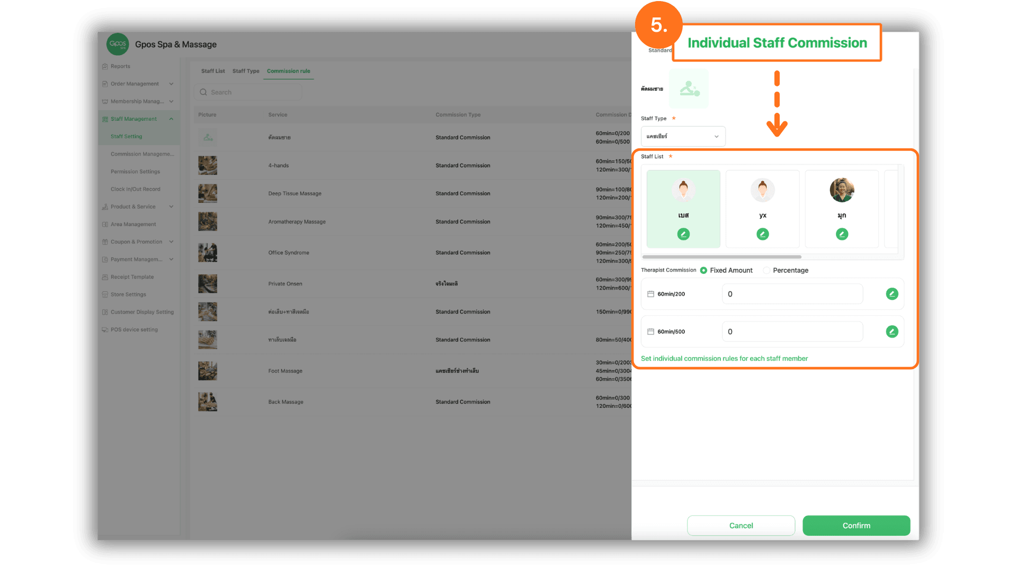This screenshot has height=572, width=1017.
Task: Click the Office Syndrome thumbnail
Action: click(208, 253)
